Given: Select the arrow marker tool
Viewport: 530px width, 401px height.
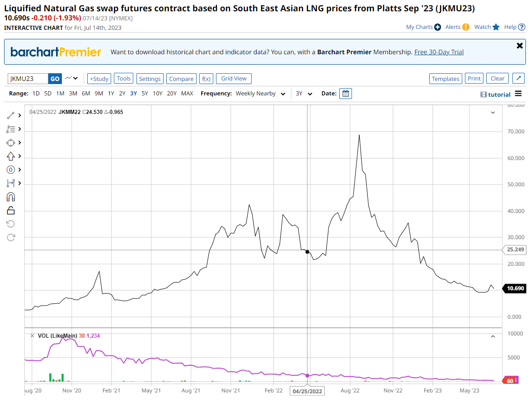Looking at the screenshot, I should pyautogui.click(x=11, y=156).
